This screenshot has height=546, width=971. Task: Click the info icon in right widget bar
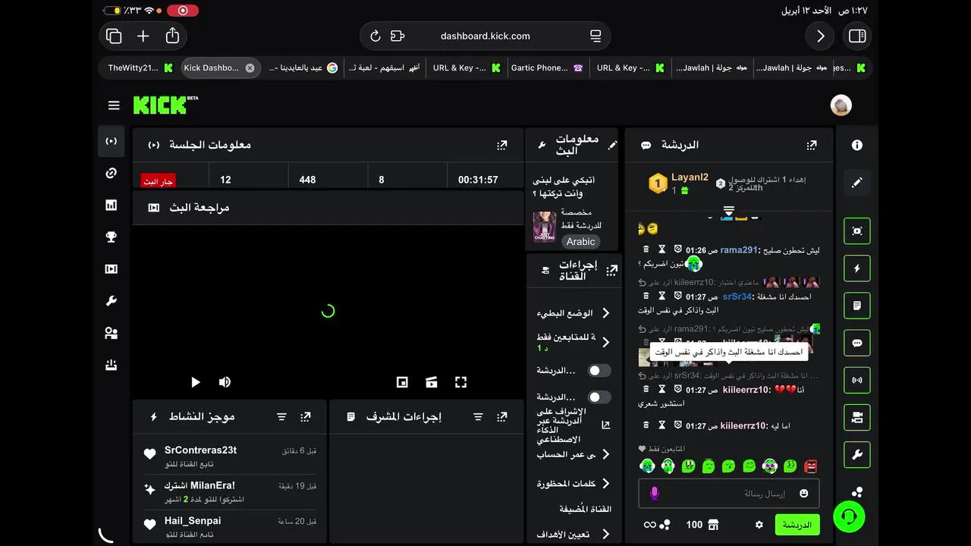pyautogui.click(x=857, y=145)
